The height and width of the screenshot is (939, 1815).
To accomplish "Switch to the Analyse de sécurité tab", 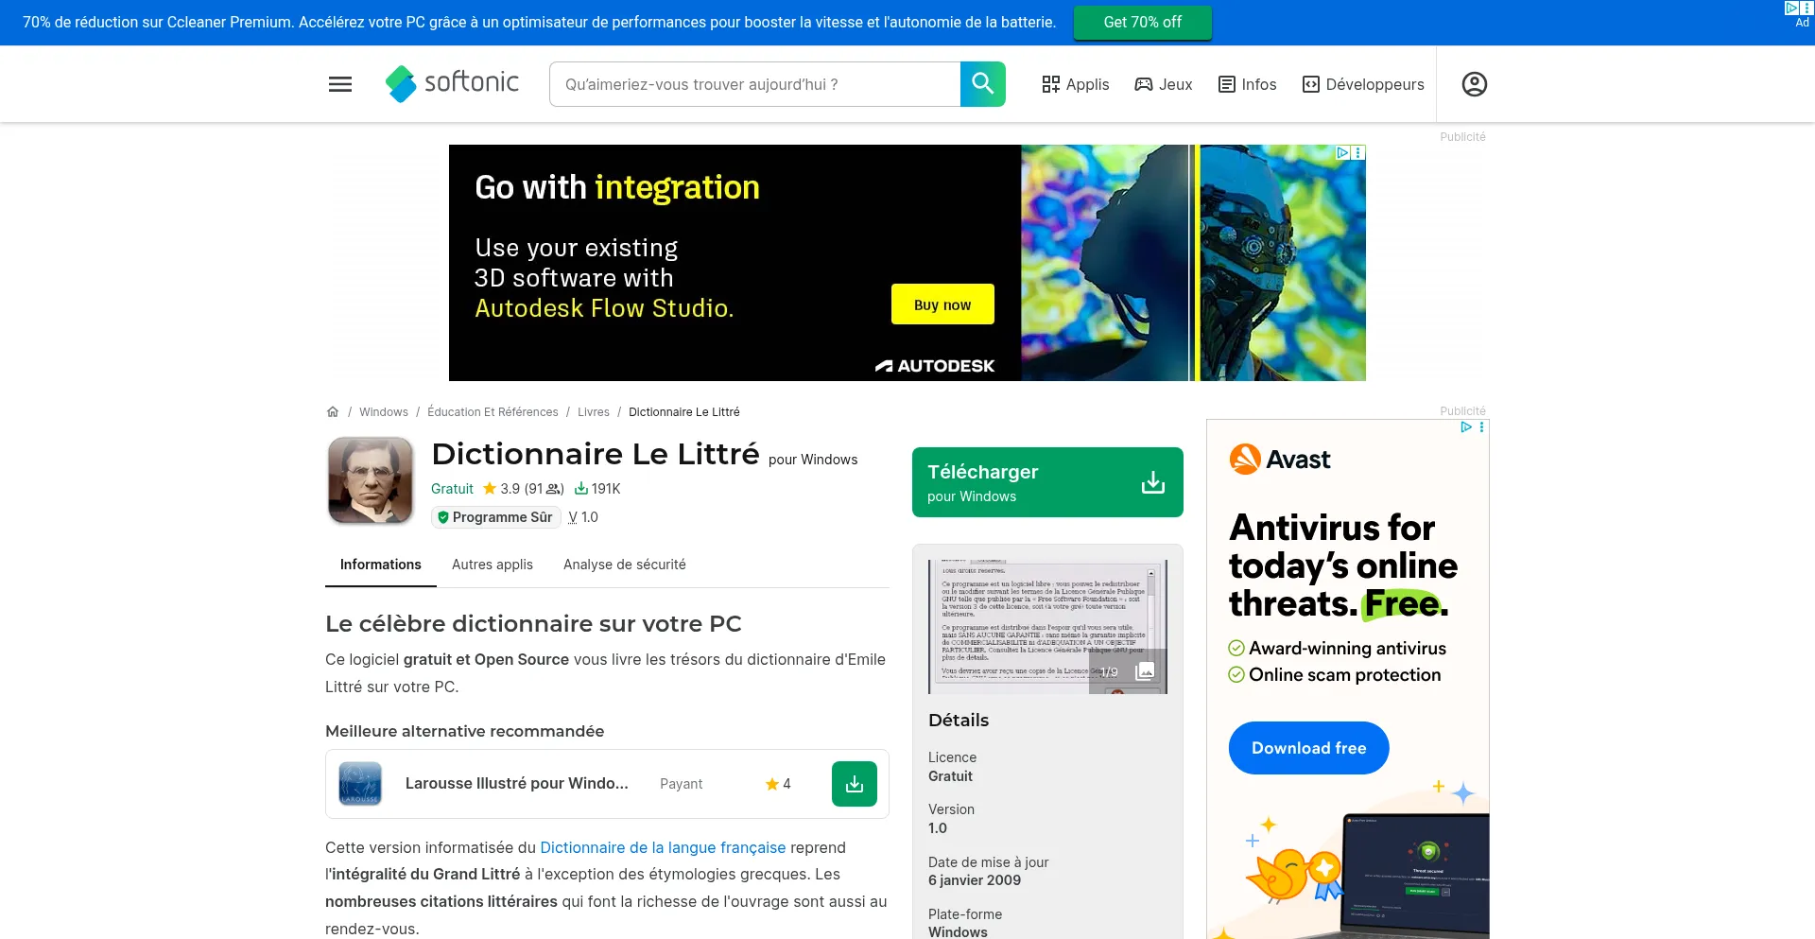I will 625,565.
